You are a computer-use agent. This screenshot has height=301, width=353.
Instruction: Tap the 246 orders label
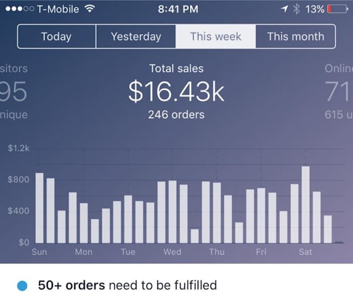click(x=177, y=114)
